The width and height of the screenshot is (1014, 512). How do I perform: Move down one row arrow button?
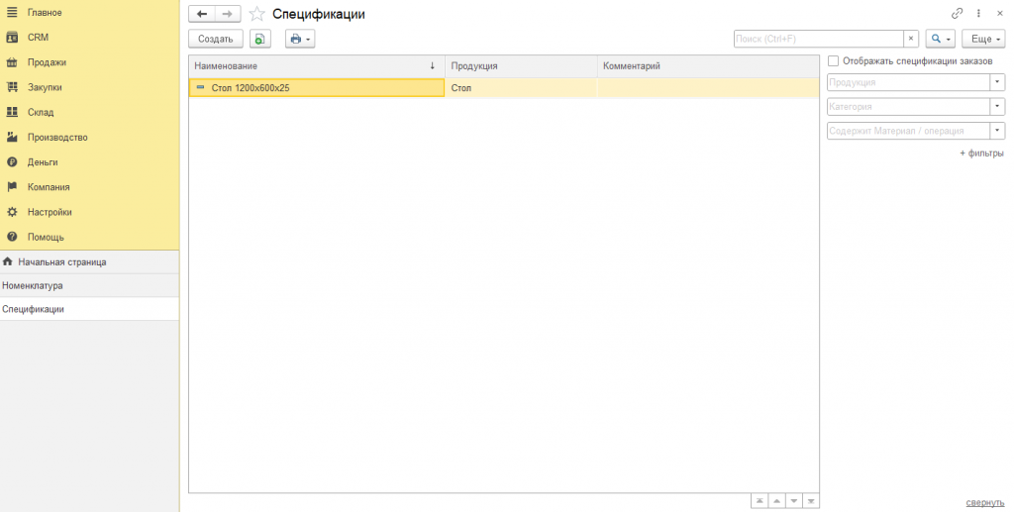[x=793, y=501]
